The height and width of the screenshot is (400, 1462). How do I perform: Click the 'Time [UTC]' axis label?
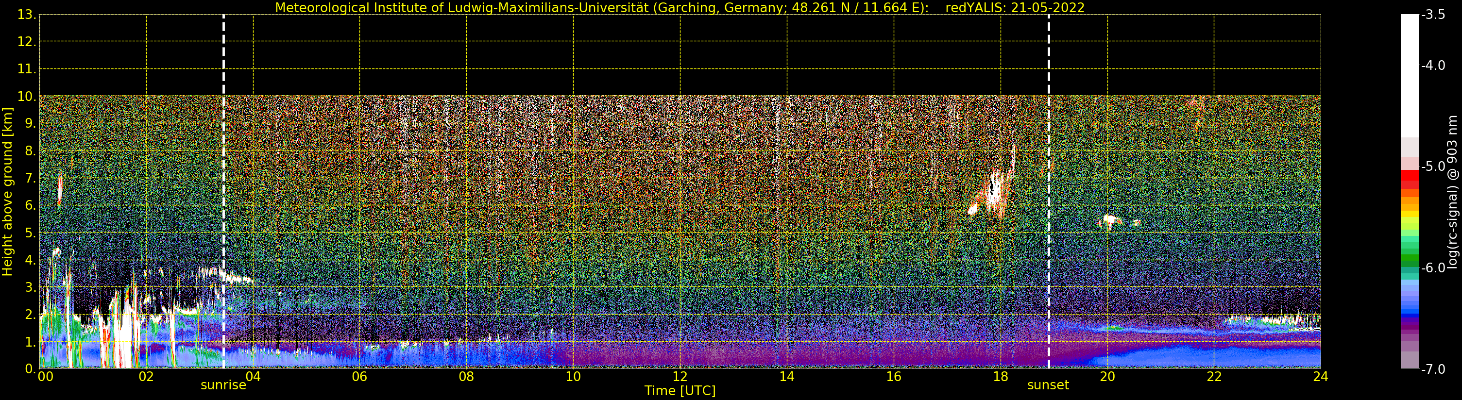[680, 391]
